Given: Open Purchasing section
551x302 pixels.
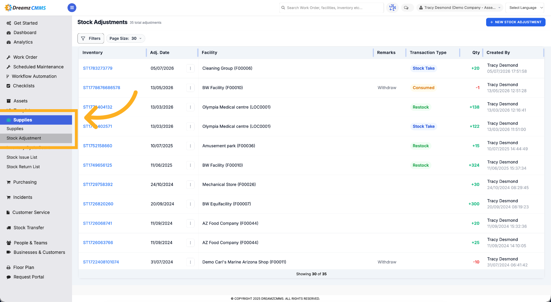Looking at the screenshot, I should [x=25, y=182].
